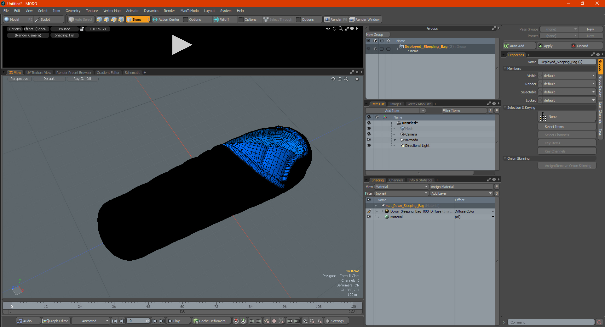
Task: Select Vertices selection mode cube icon
Action: click(99, 19)
